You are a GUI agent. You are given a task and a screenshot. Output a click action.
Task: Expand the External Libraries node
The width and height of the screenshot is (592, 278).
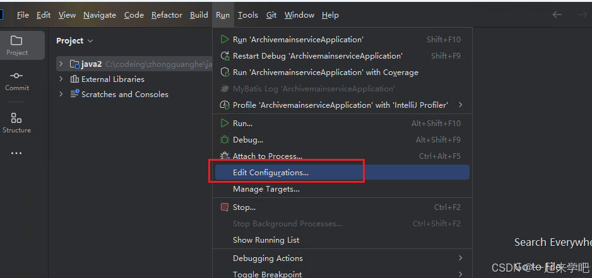pyautogui.click(x=61, y=79)
